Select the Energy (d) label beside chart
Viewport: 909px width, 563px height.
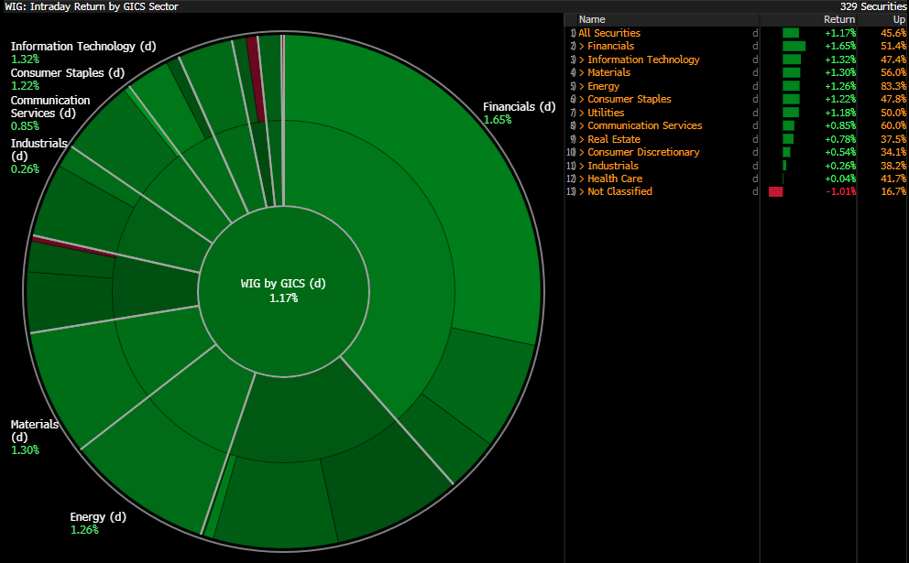coord(98,517)
